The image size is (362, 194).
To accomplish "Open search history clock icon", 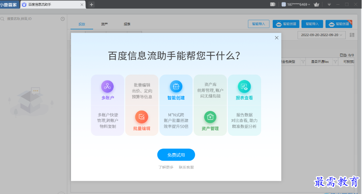I will pyautogui.click(x=62, y=19).
